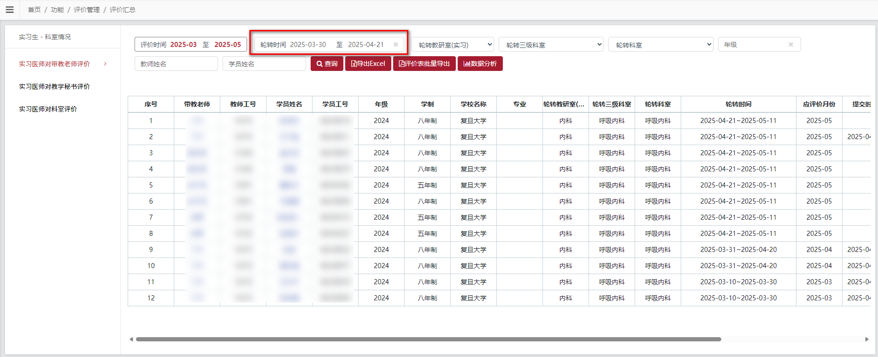Screen dimensions: 878x357
Task: Click 评价汇总 in the breadcrumb
Action: (123, 10)
